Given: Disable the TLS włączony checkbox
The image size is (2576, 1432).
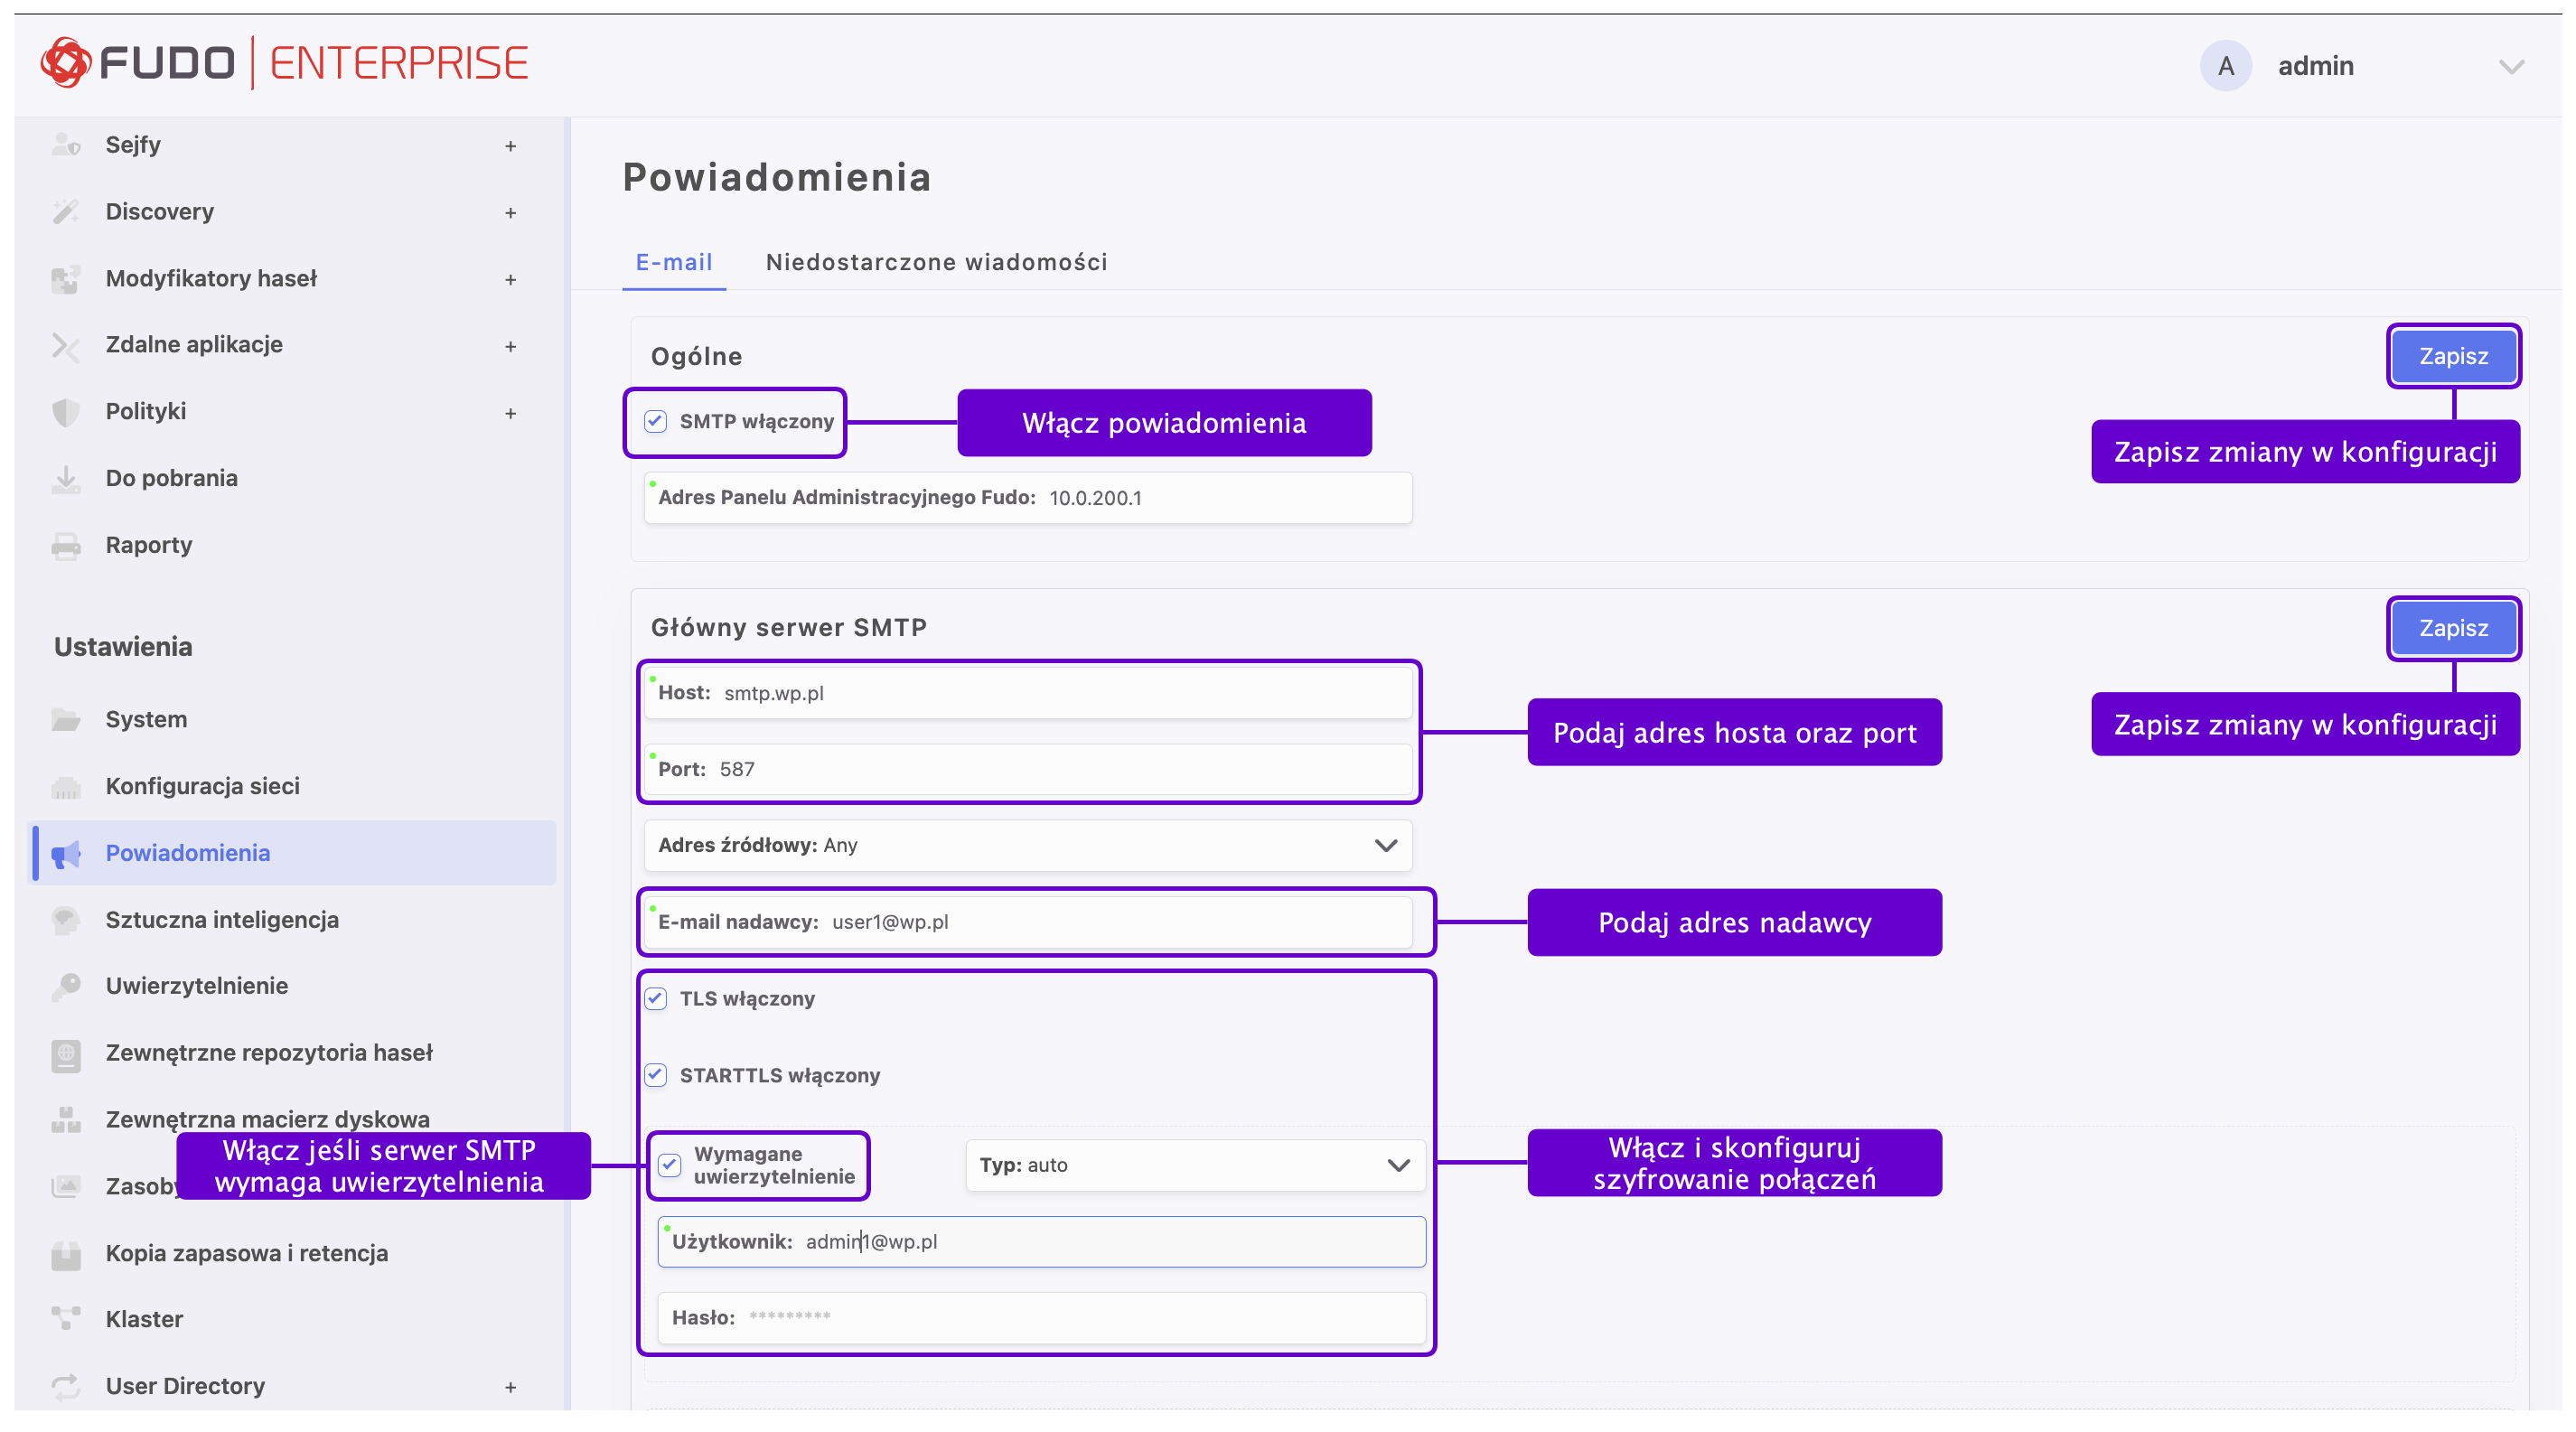Looking at the screenshot, I should 656,998.
